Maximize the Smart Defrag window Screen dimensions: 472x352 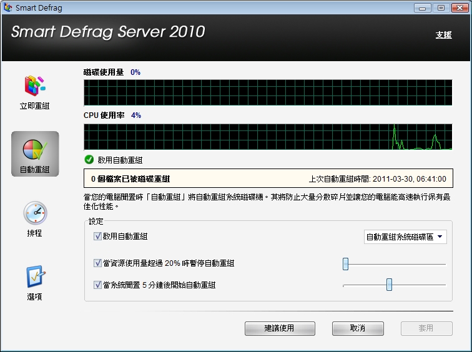coord(441,8)
